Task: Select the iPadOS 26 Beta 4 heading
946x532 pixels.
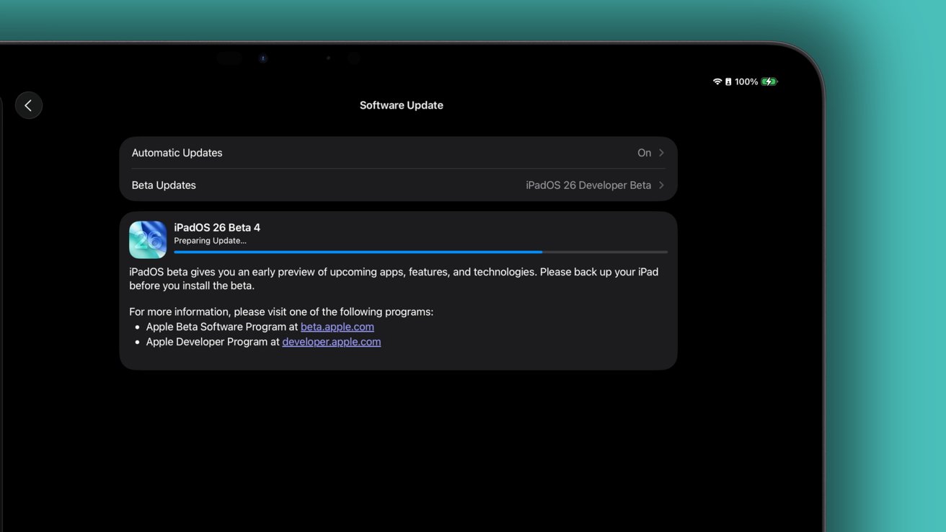Action: [217, 228]
